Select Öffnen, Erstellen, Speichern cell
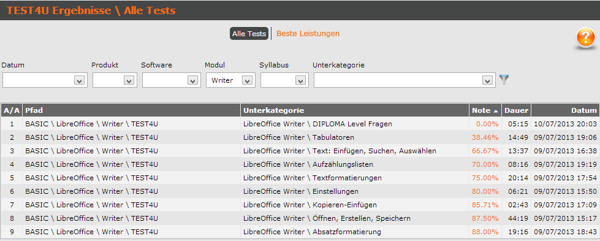This screenshot has height=241, width=600. [x=355, y=218]
